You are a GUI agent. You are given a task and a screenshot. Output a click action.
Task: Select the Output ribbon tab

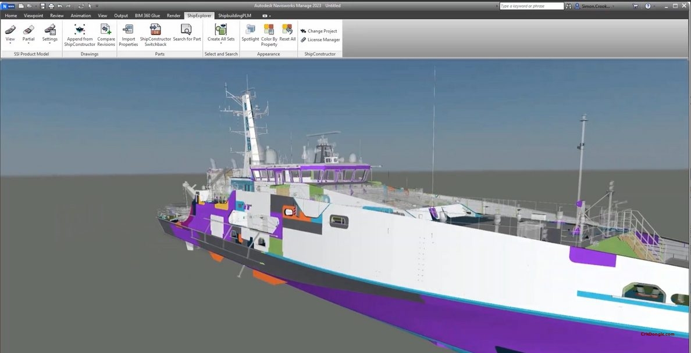(121, 16)
